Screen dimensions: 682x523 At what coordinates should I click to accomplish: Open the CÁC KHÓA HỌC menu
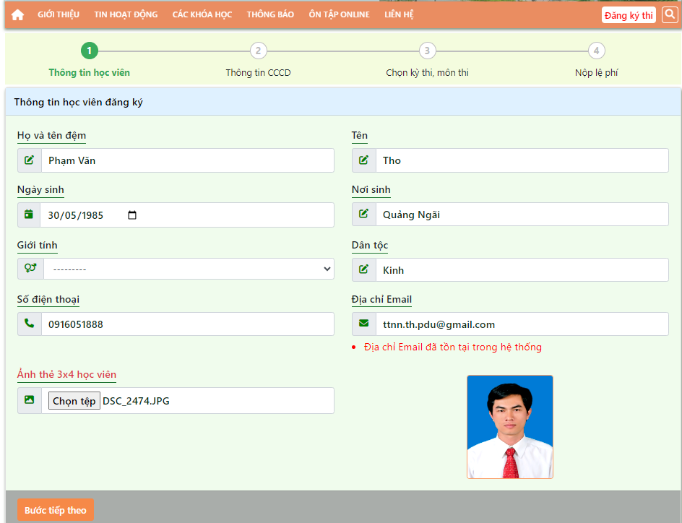coord(202,14)
